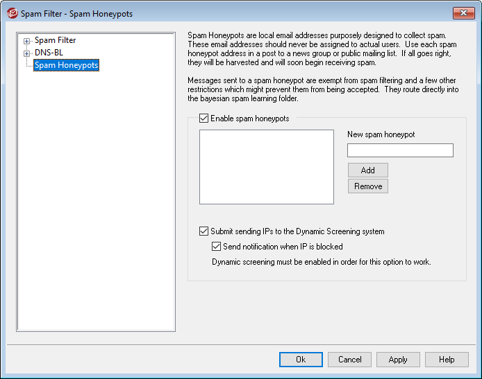Click inside the honeypot addresses list box

click(266, 166)
